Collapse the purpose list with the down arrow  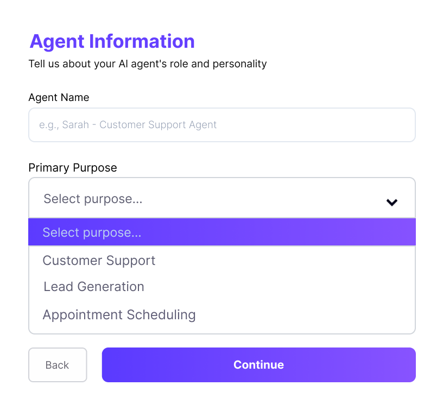point(392,203)
